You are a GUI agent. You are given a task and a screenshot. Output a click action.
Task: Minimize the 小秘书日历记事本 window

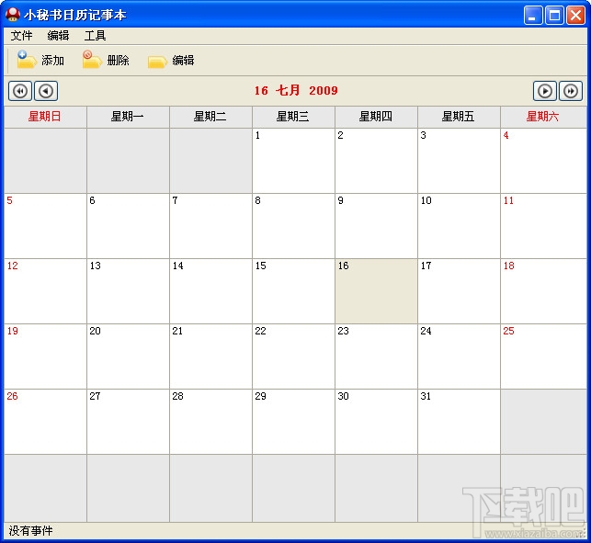point(533,16)
